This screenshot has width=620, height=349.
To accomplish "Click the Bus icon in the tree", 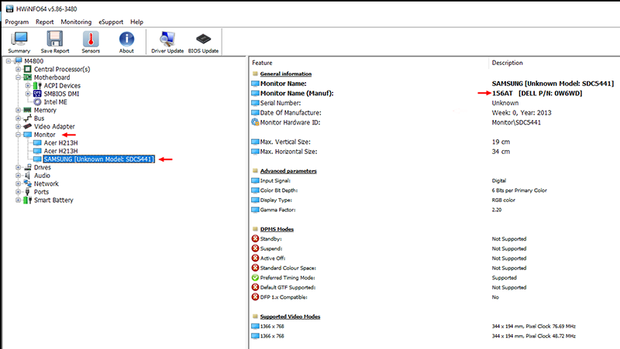I will 28,118.
